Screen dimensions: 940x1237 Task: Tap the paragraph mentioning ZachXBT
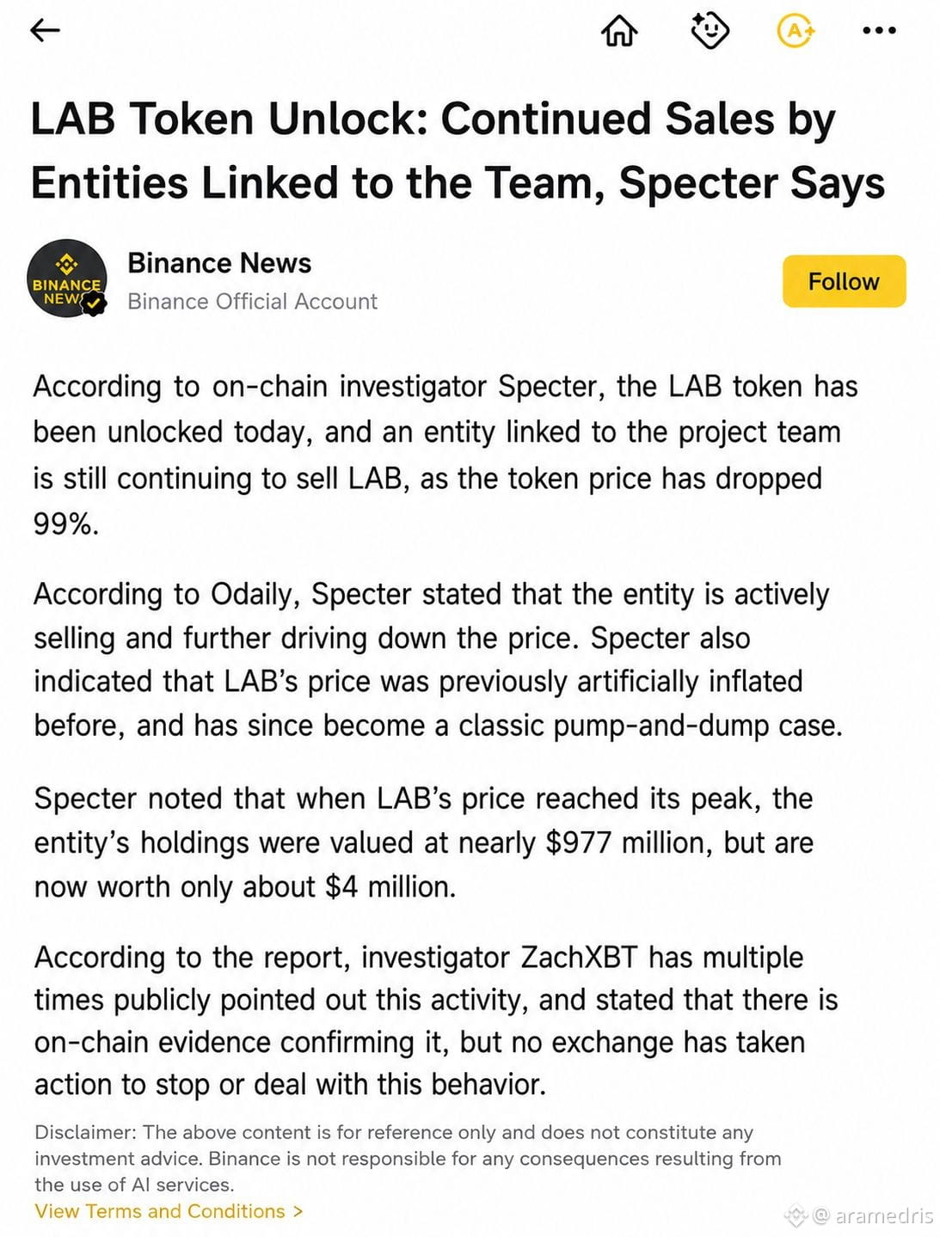click(x=436, y=1020)
